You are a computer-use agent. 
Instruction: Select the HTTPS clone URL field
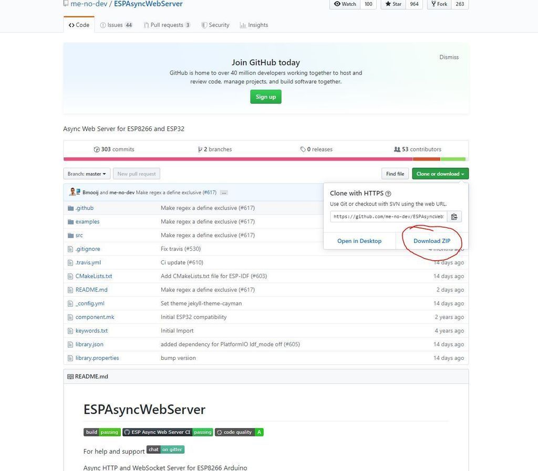389,217
